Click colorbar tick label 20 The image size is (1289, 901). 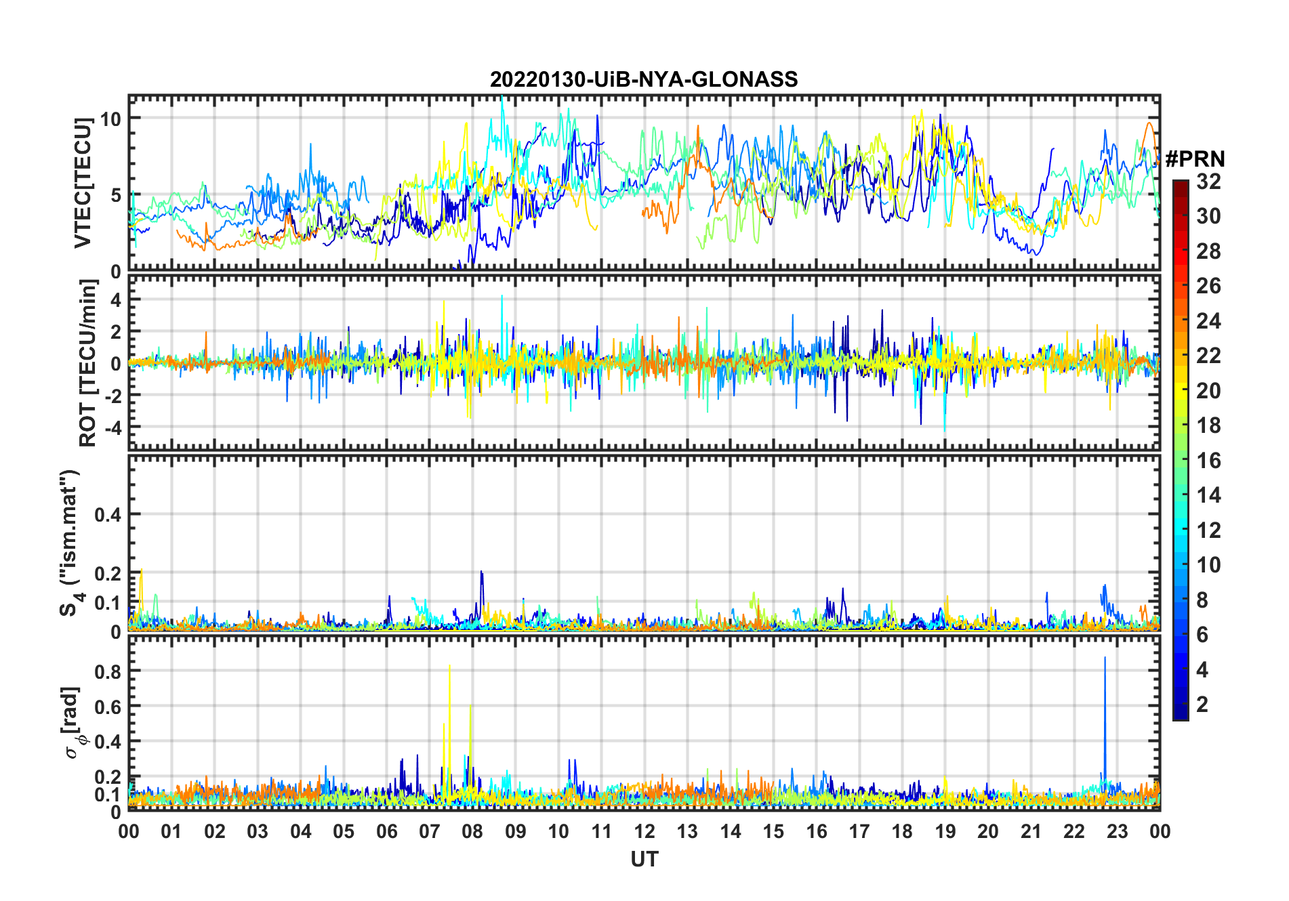(1208, 390)
